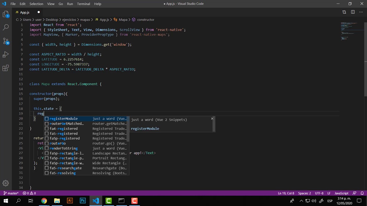Click the editor vertical scrollbar

tap(366, 59)
